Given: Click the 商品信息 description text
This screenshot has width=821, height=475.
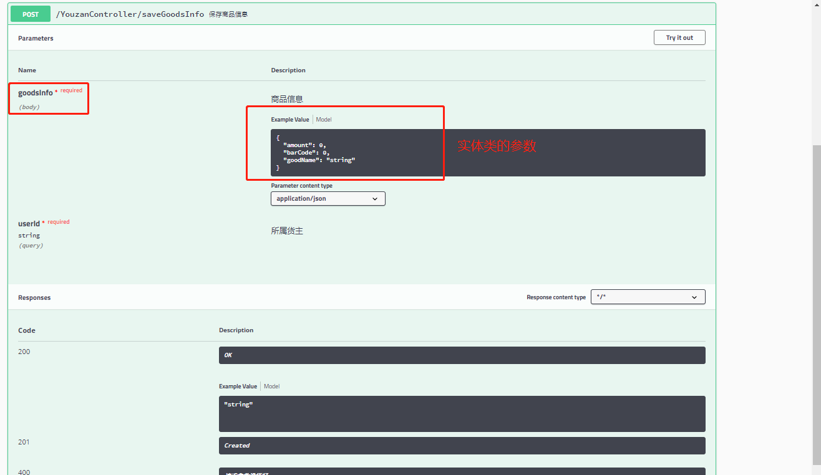Looking at the screenshot, I should tap(287, 99).
